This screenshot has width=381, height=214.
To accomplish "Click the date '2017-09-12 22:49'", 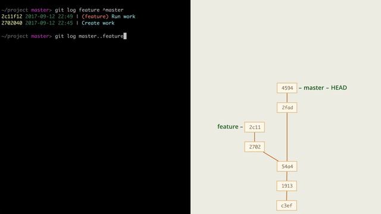I will 49,17.
